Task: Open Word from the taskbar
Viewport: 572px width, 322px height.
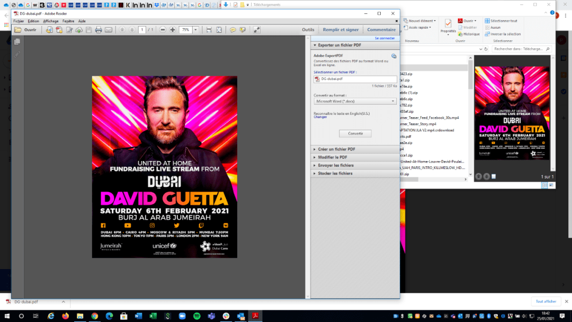Action: (x=138, y=316)
